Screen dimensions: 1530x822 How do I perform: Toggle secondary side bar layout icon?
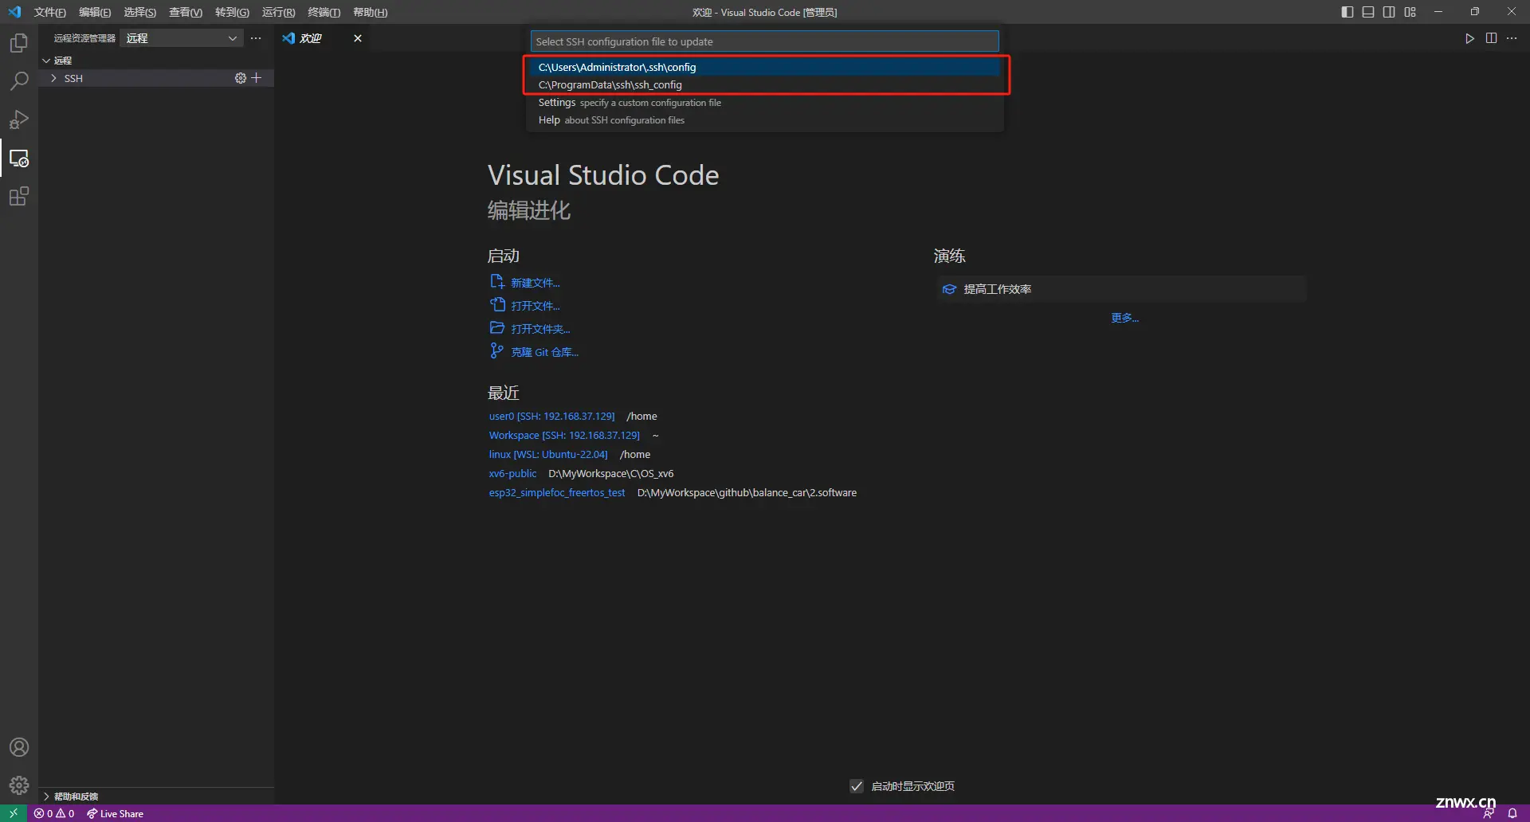click(1389, 12)
